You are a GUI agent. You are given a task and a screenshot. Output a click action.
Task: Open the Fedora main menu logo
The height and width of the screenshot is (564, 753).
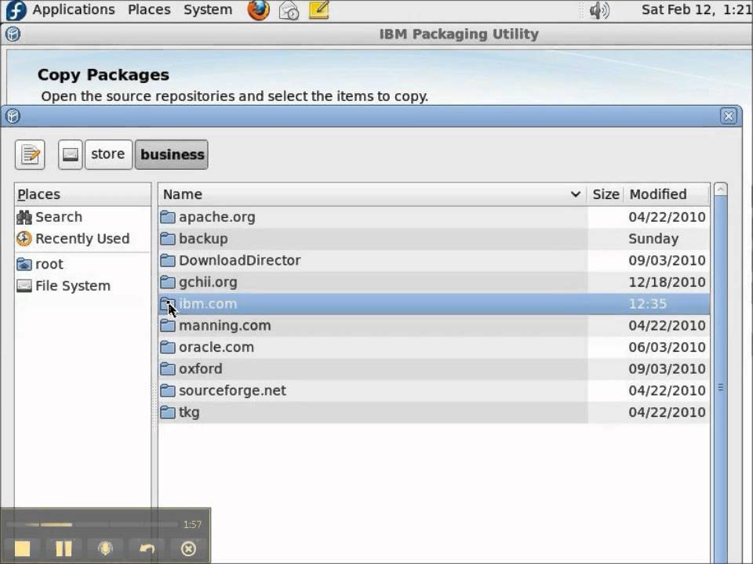[x=16, y=9]
